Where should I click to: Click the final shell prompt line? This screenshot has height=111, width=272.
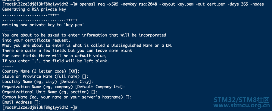click(x=40, y=107)
